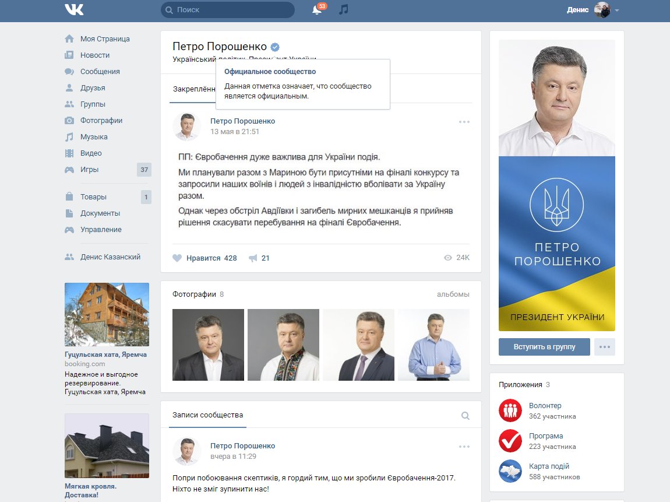
Task: Open the more options button beside Вступить в группу
Action: point(605,347)
